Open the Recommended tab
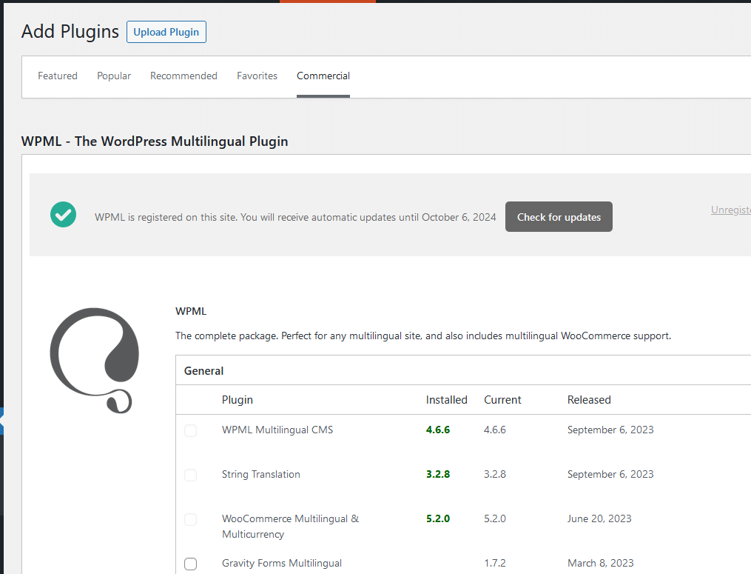This screenshot has width=751, height=574. pyautogui.click(x=183, y=76)
